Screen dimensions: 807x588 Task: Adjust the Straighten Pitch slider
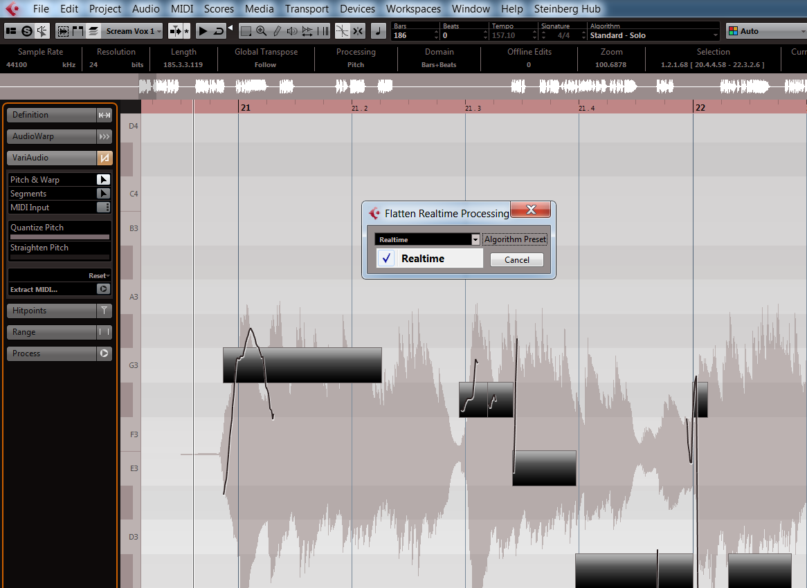(60, 257)
